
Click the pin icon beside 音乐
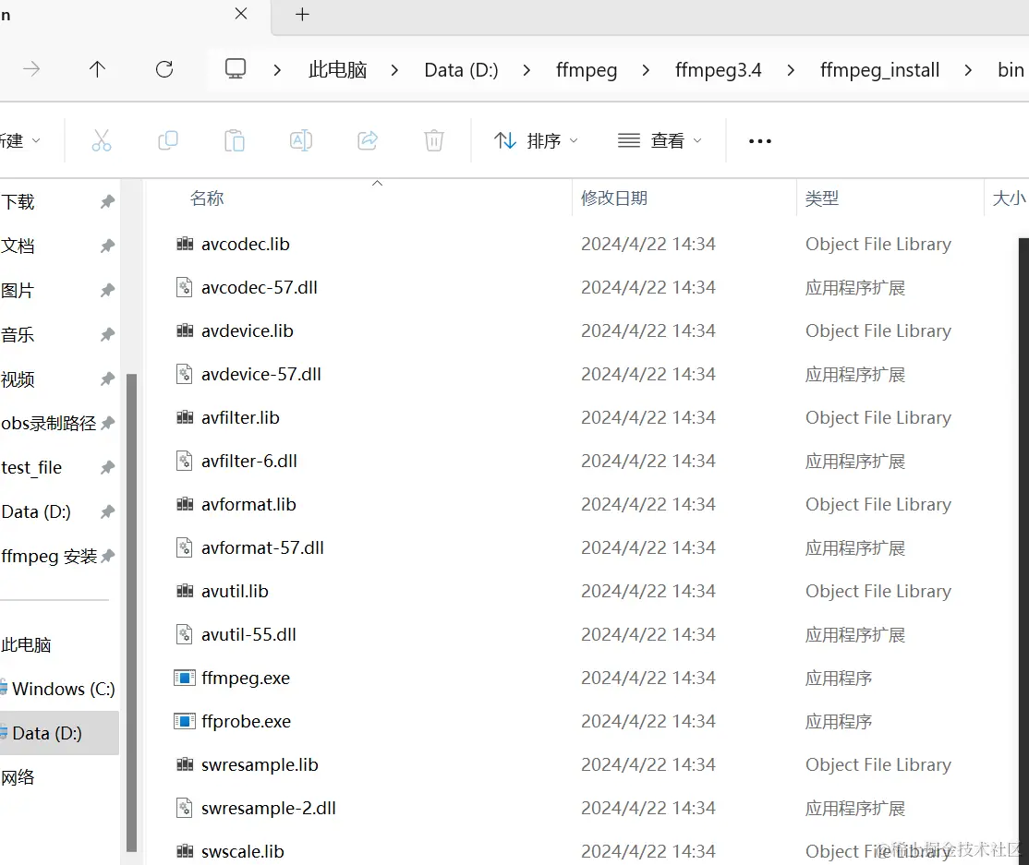point(108,335)
